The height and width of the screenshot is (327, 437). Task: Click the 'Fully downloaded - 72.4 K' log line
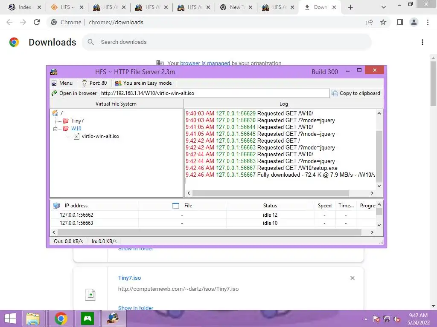click(280, 175)
